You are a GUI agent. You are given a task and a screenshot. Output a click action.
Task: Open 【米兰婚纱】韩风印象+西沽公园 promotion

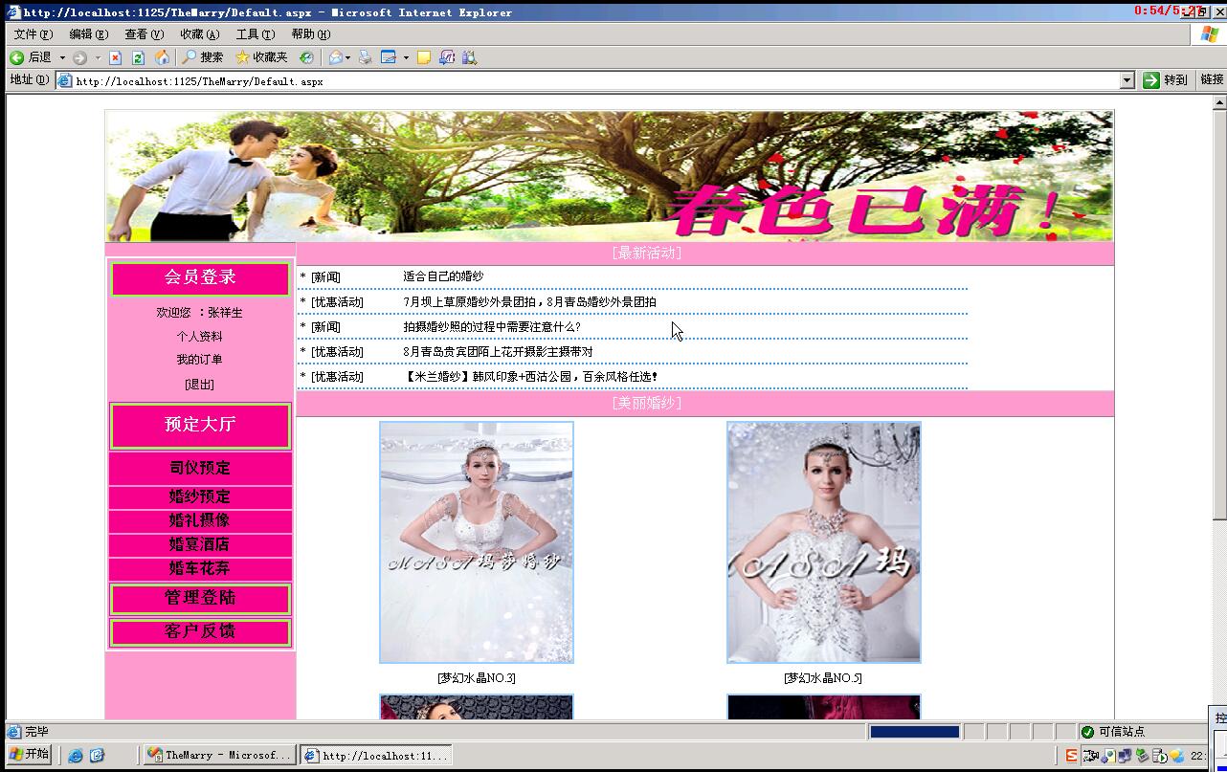(530, 377)
